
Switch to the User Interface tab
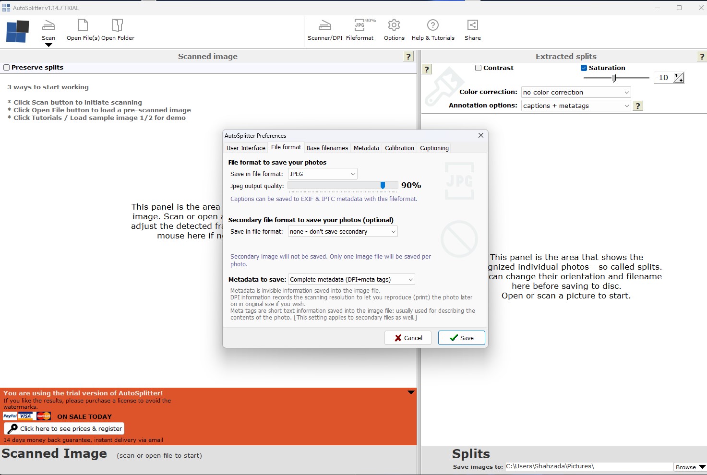[x=246, y=148]
